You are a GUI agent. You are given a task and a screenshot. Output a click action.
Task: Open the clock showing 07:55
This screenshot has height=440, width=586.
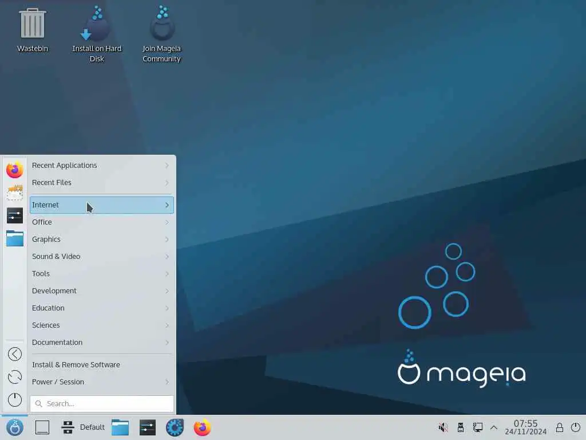pos(526,427)
